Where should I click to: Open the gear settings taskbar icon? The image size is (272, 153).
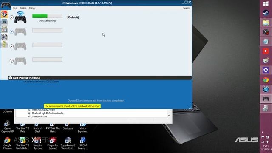click(266, 70)
